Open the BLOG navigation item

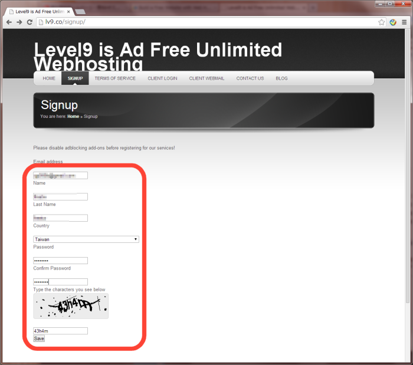coord(281,78)
